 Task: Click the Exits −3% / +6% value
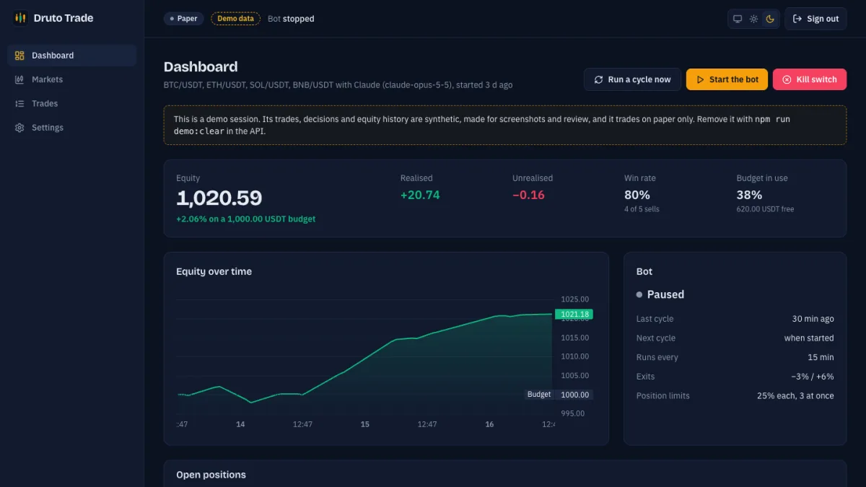tap(813, 377)
